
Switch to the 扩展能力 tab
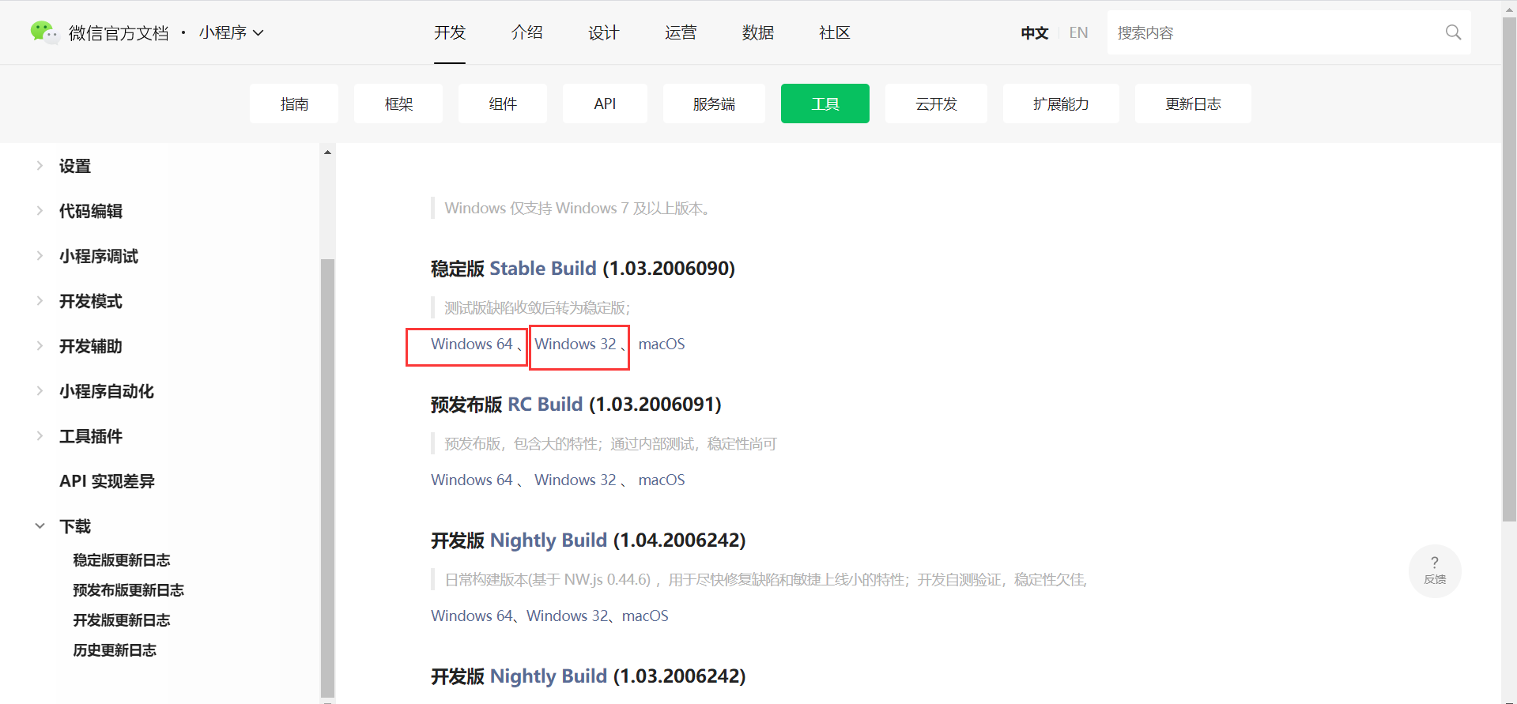pos(1061,104)
